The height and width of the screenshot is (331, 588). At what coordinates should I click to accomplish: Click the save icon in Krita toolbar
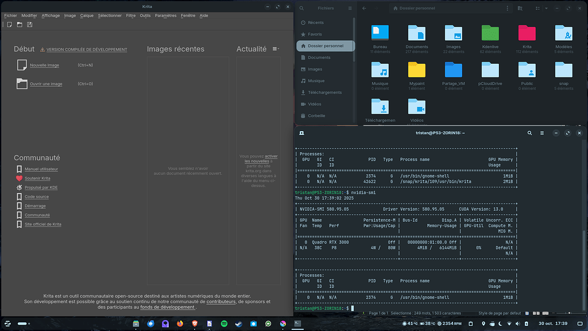click(29, 25)
